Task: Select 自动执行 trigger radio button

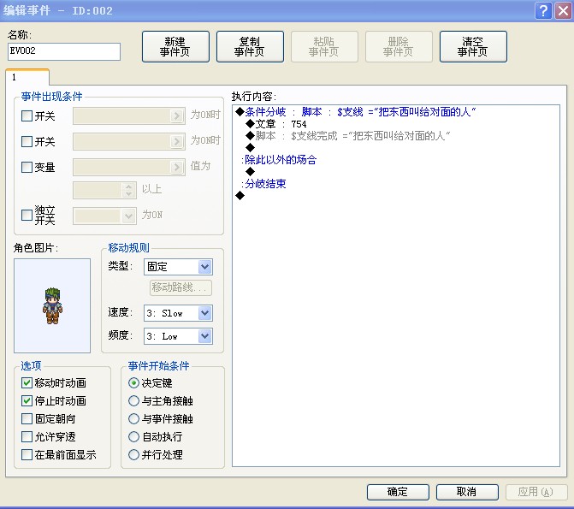Action: 134,436
